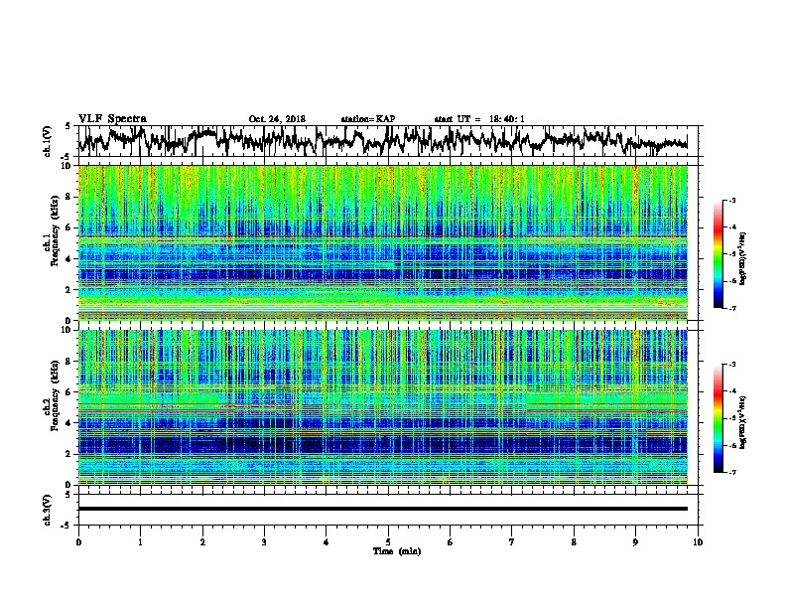786x608 pixels.
Task: Click the "4" kHz tick on ch.1 frequency axis
Action: [68, 259]
